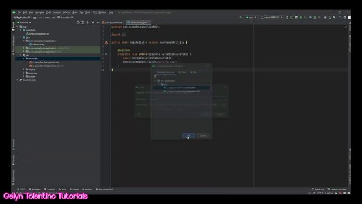
Task: Click the Expand All icon in the Project panel
Action: 83,23
